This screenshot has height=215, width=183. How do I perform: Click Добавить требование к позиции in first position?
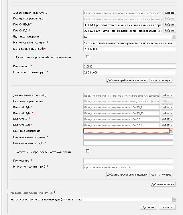click(127, 80)
